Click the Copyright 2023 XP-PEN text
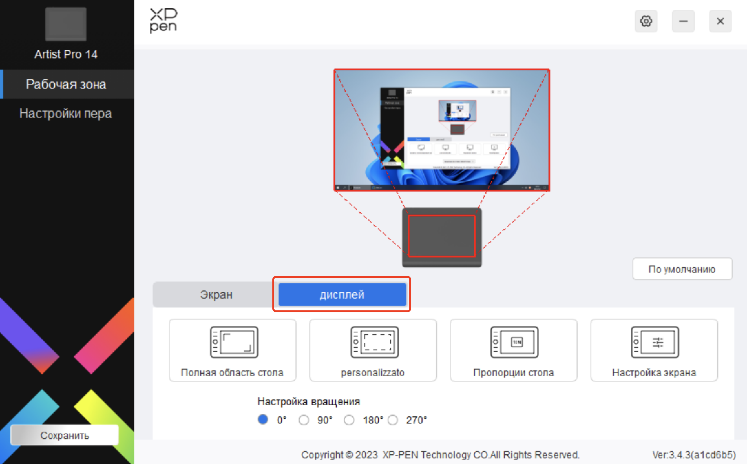Screen dimensions: 747x464 click(440, 455)
